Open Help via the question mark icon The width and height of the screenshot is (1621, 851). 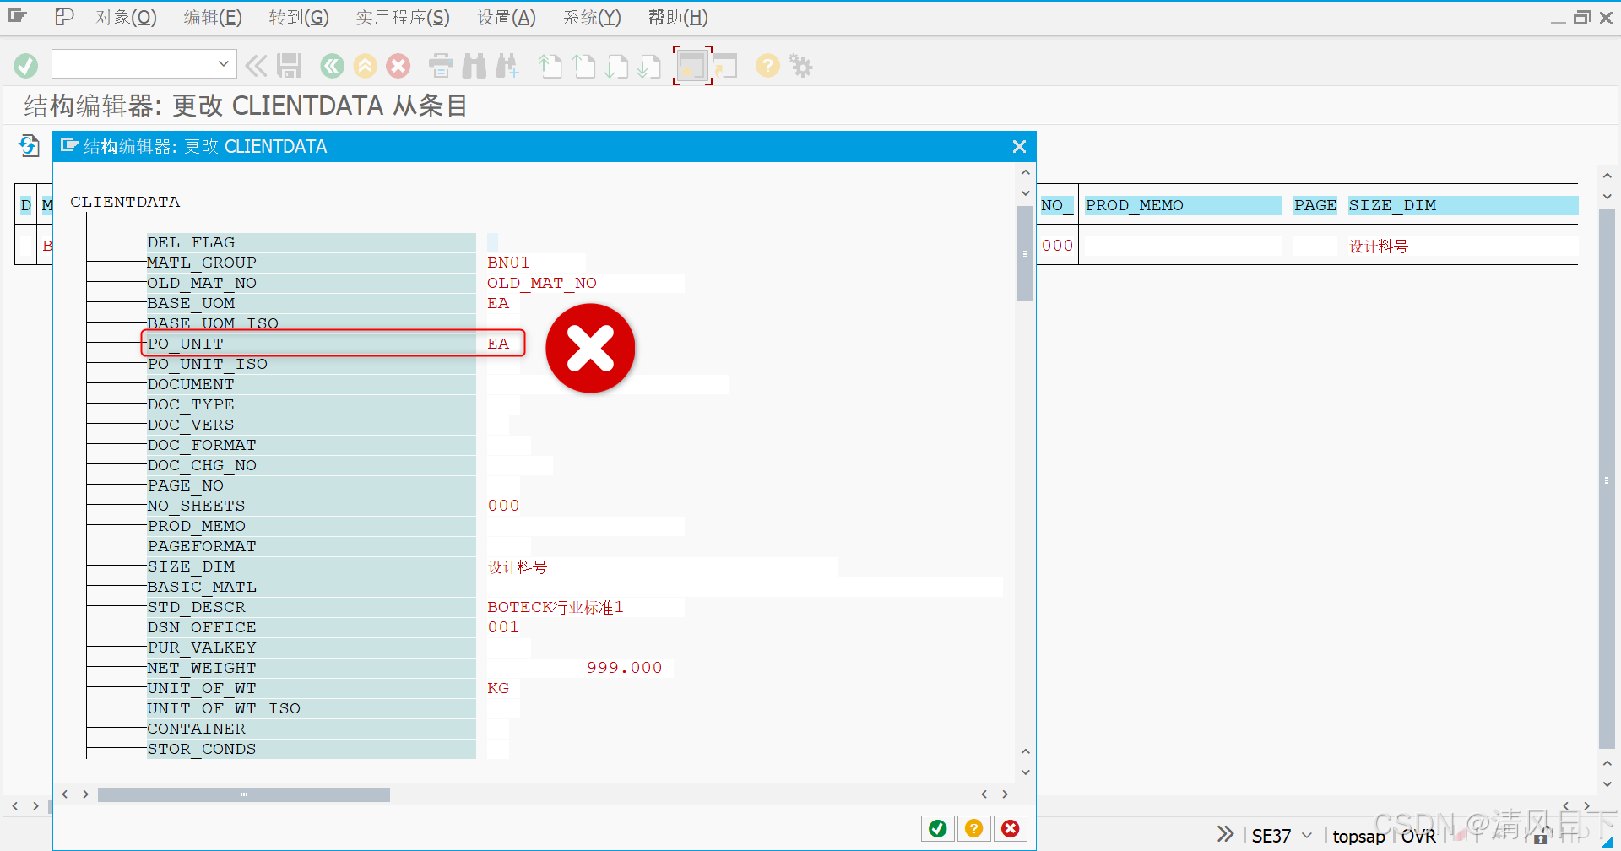click(767, 65)
